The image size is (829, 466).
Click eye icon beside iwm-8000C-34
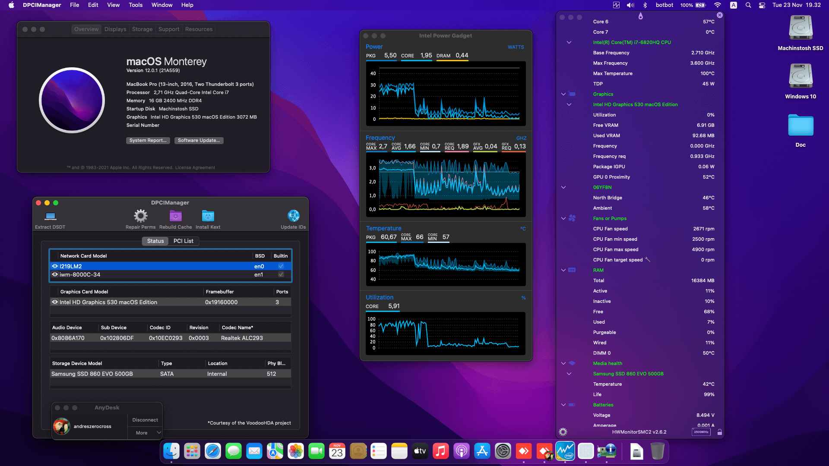[55, 274]
